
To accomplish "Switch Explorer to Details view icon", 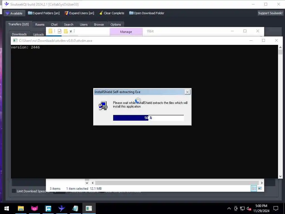I will coord(254,188).
